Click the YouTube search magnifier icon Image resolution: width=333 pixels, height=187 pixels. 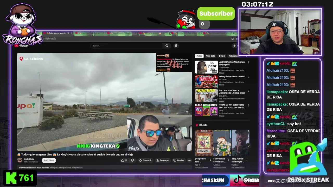(x=167, y=46)
